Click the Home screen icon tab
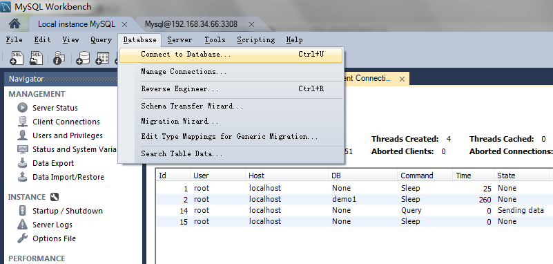This screenshot has width=553, height=264. click(14, 24)
